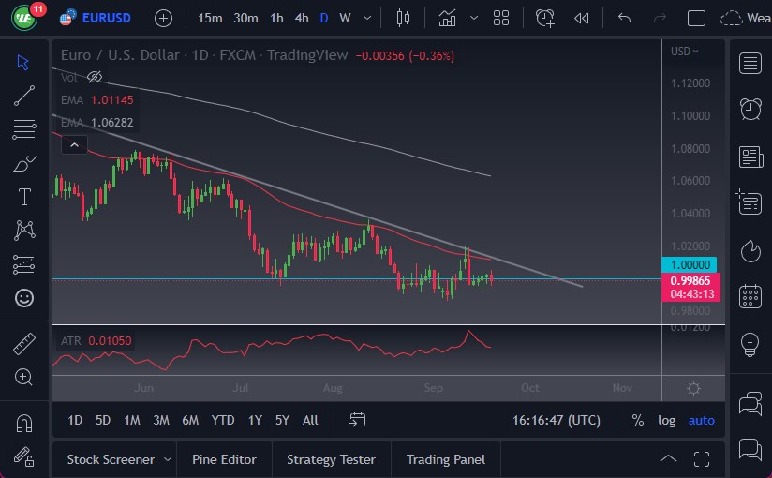Select the ruler measure tool
This screenshot has height=478, width=772.
[24, 344]
